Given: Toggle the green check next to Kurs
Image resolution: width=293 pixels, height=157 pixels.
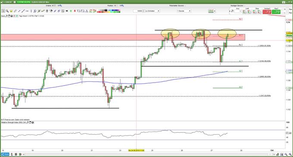Looking at the screenshot, I should 17,16.
